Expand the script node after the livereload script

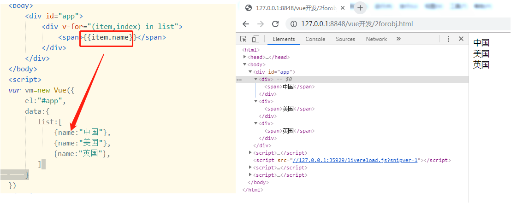pyautogui.click(x=250, y=168)
